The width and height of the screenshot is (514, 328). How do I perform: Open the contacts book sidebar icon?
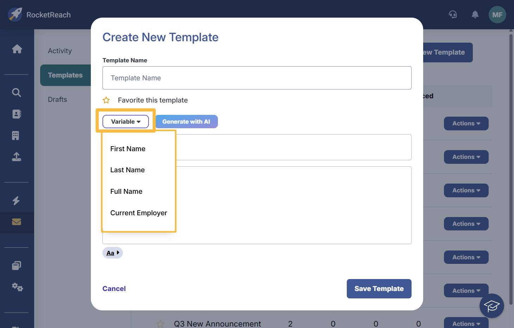pos(17,114)
